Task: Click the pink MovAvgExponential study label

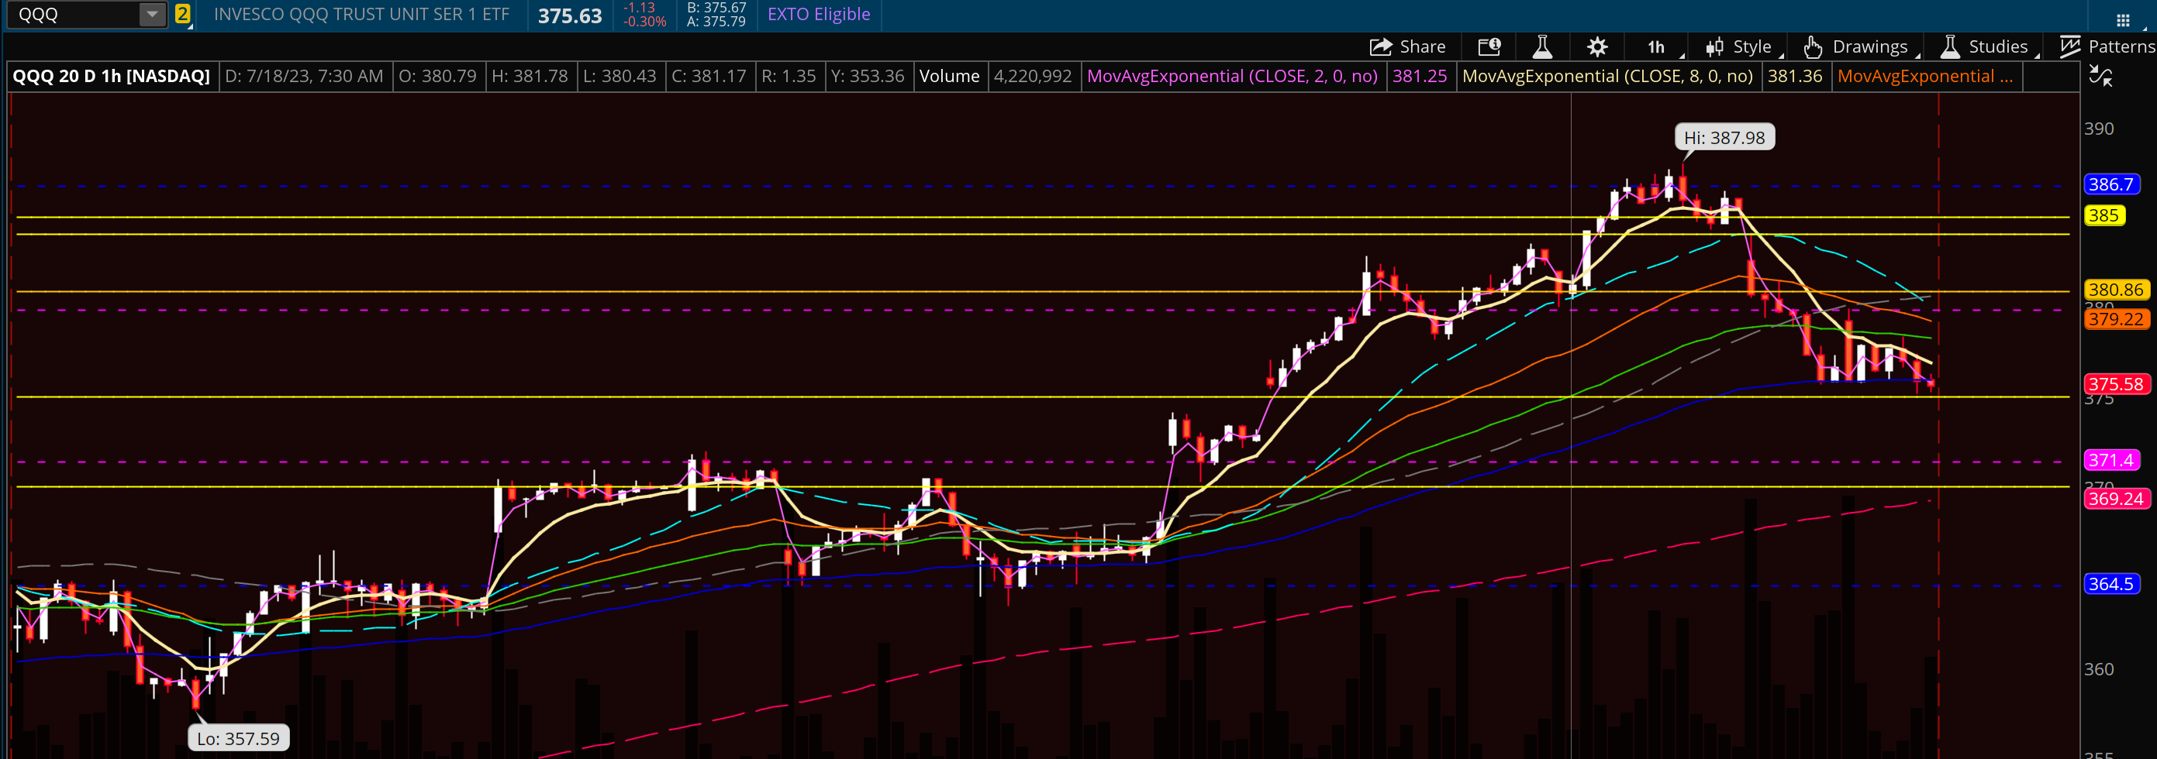Action: (1233, 76)
